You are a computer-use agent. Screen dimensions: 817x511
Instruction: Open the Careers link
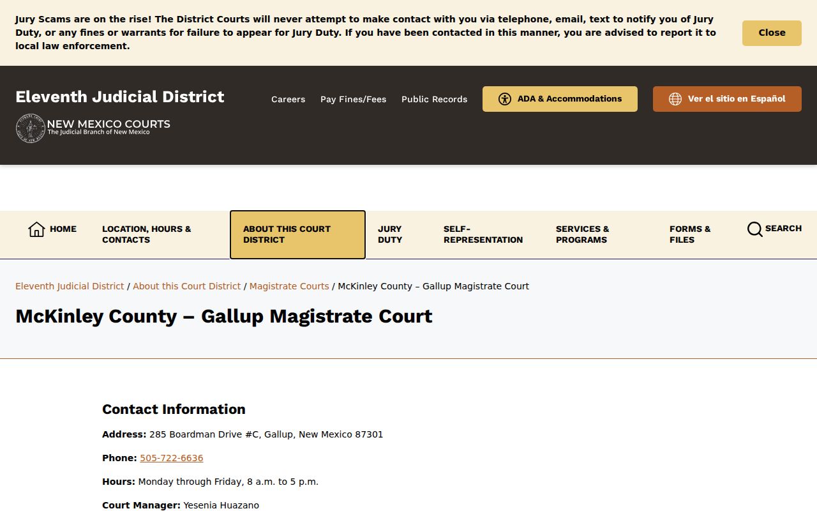click(x=288, y=99)
